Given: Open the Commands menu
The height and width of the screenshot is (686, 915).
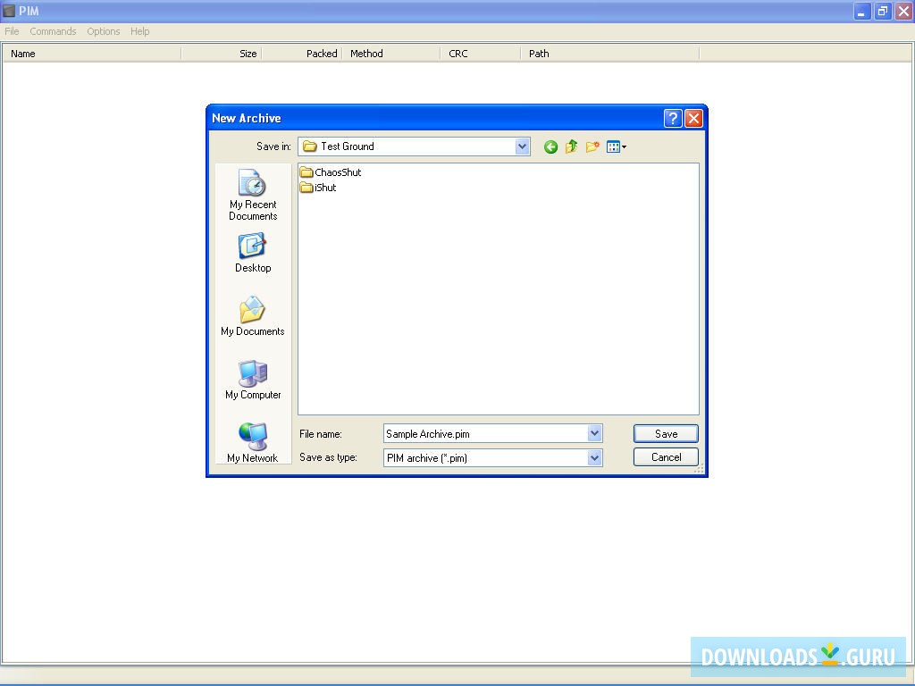Looking at the screenshot, I should (x=53, y=31).
